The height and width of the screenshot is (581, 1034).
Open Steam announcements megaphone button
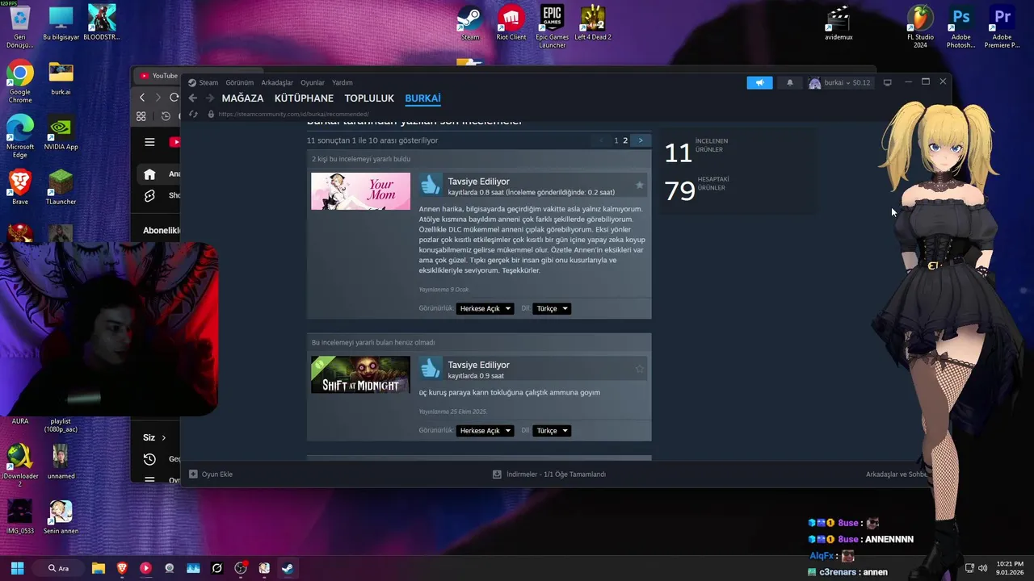759,82
